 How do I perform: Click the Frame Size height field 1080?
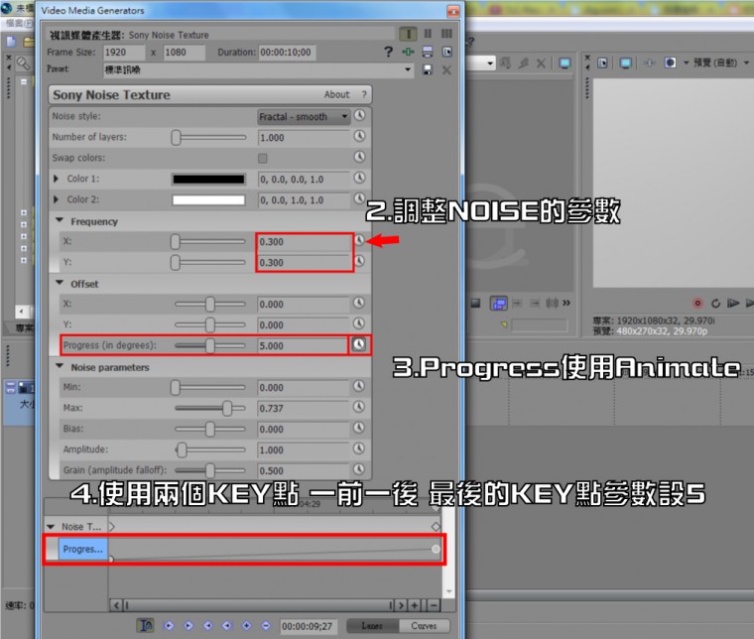[185, 53]
